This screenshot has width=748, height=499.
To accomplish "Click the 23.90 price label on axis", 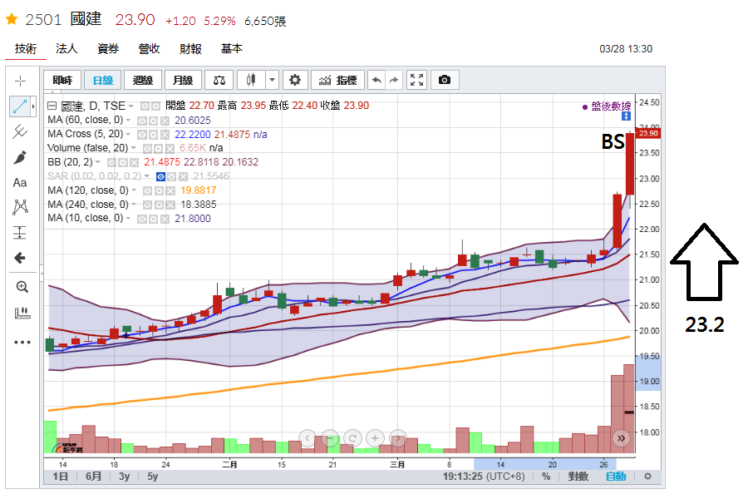I will 647,133.
